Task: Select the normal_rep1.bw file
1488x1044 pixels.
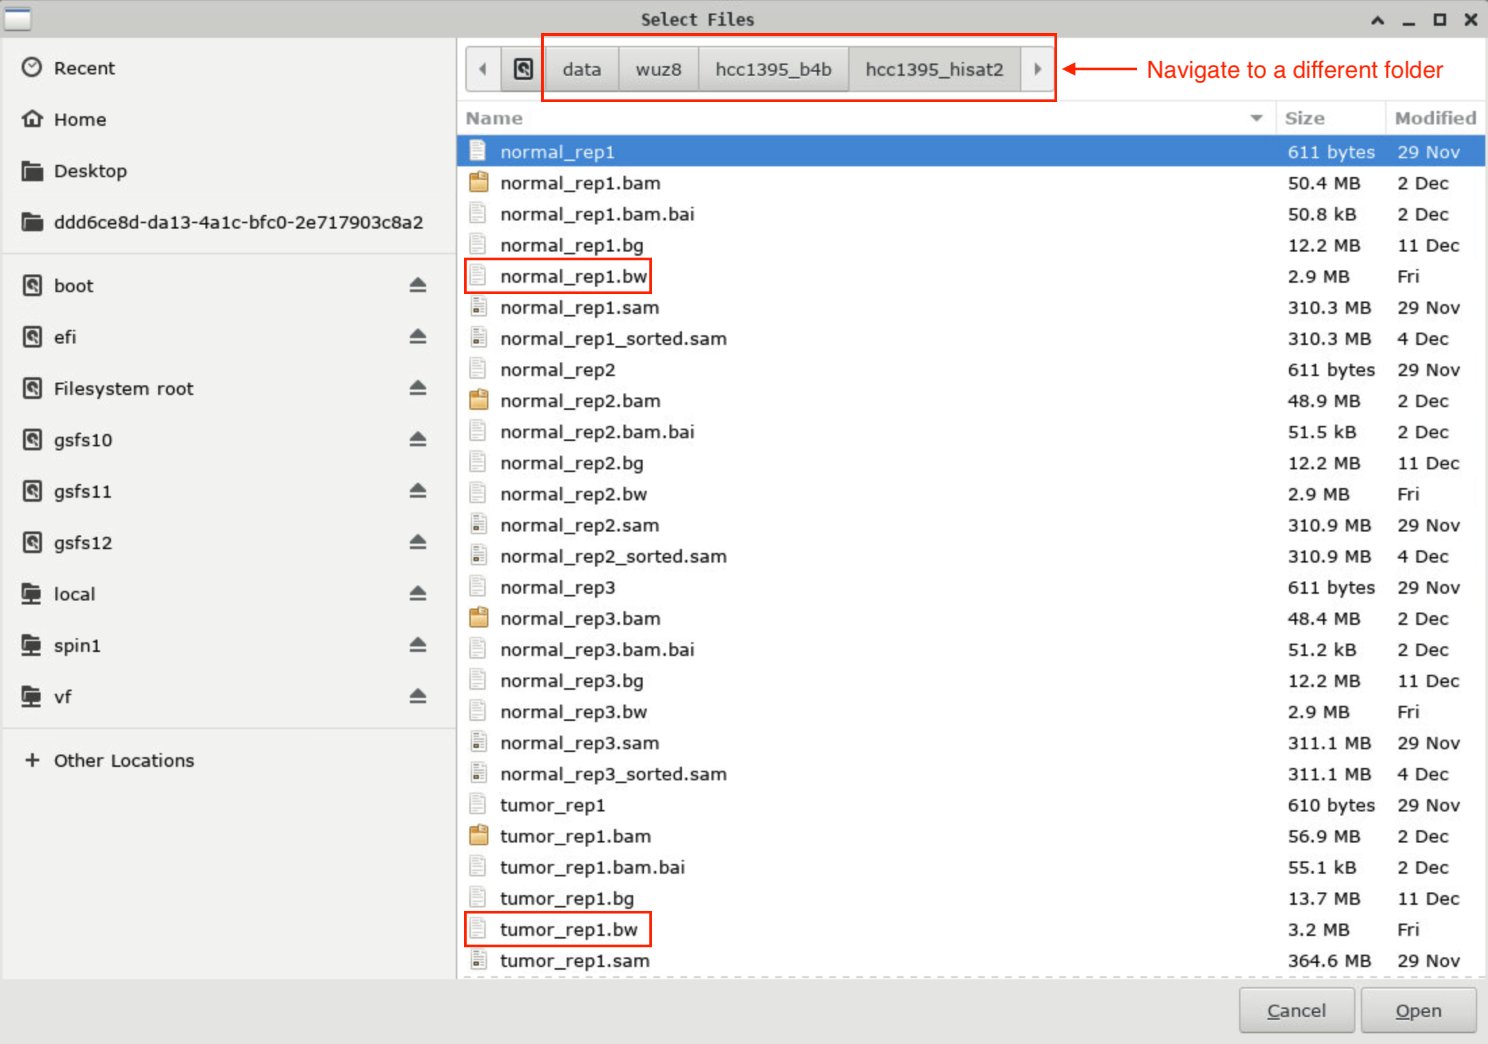Action: pyautogui.click(x=573, y=277)
